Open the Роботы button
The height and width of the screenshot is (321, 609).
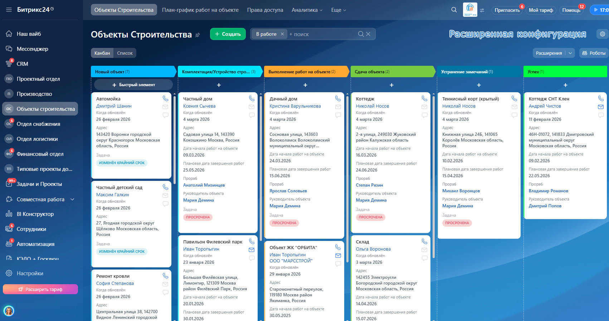tap(594, 53)
